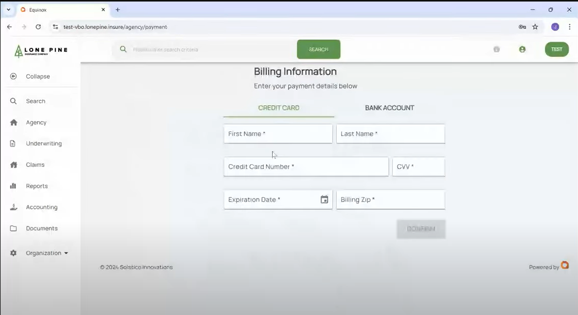
Task: Click the CONFIRM payment button
Action: click(421, 229)
